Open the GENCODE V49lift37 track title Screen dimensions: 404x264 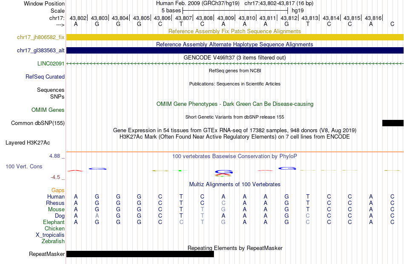(235, 57)
